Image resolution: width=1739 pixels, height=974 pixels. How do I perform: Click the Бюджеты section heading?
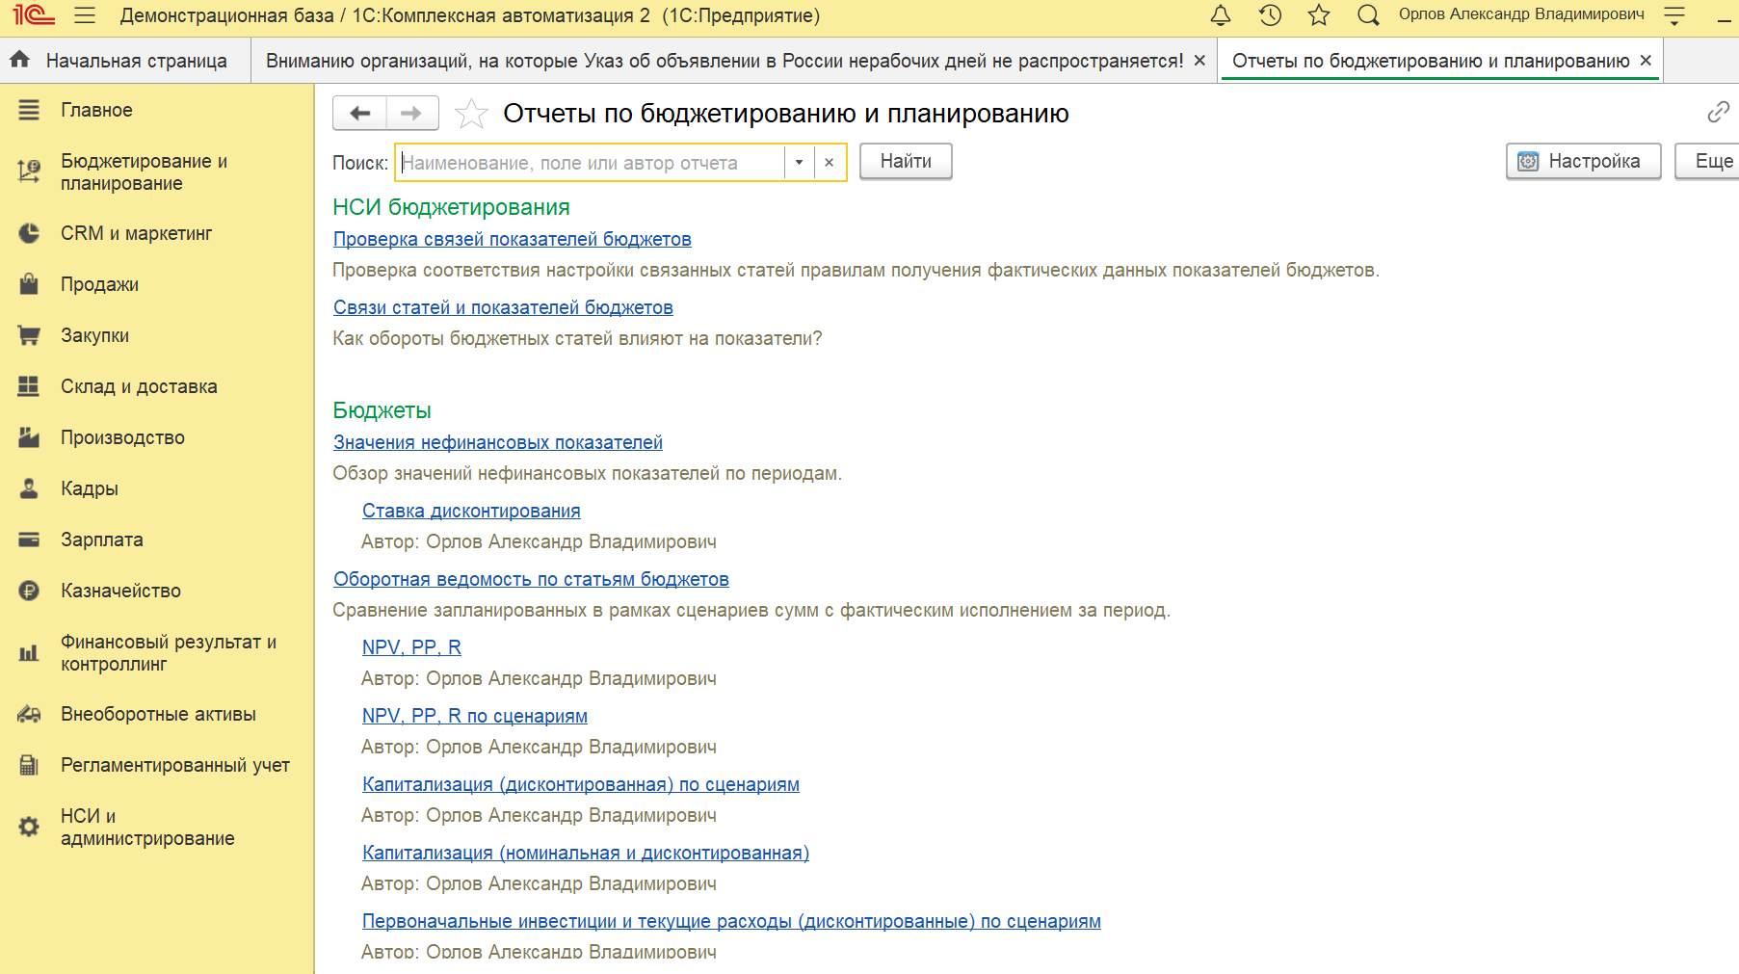pyautogui.click(x=382, y=410)
